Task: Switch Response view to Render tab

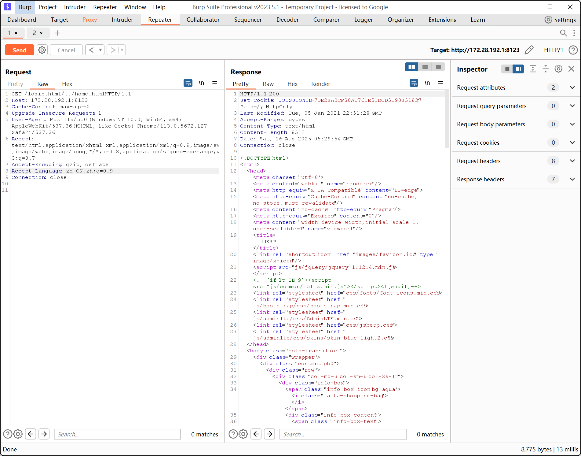Action: pyautogui.click(x=320, y=84)
